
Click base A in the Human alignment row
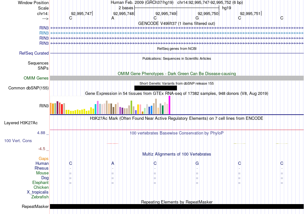click(x=113, y=164)
